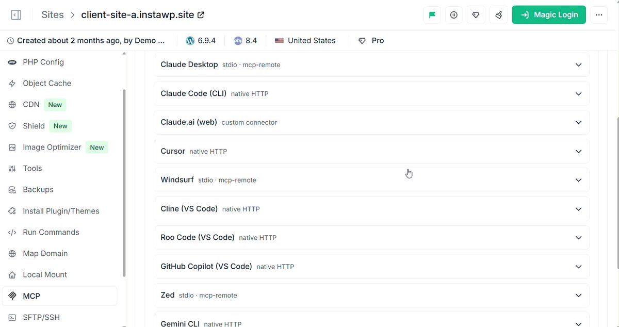Open Tools in sidebar

click(x=32, y=168)
